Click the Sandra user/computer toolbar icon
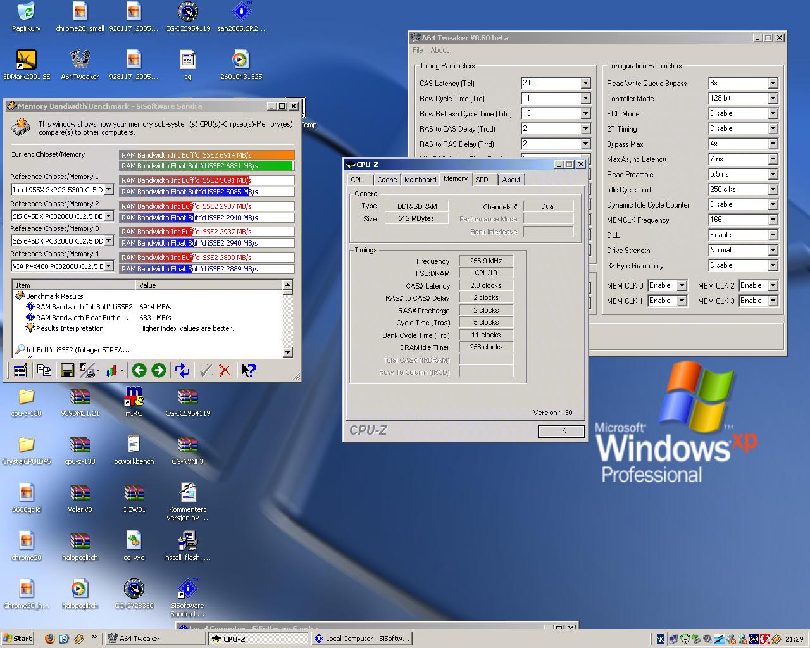The image size is (810, 648). 89,371
